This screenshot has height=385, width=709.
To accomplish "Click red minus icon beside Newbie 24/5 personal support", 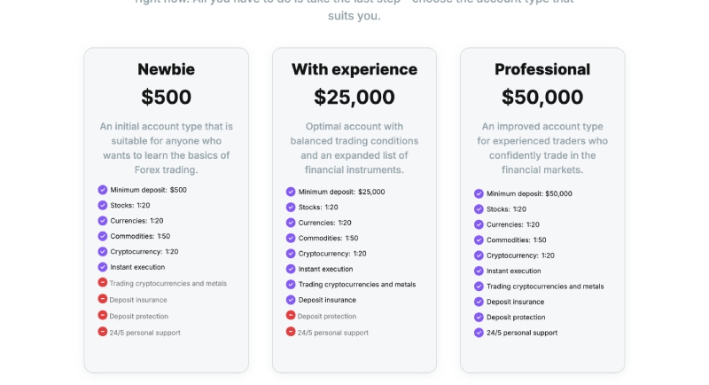I will click(103, 332).
